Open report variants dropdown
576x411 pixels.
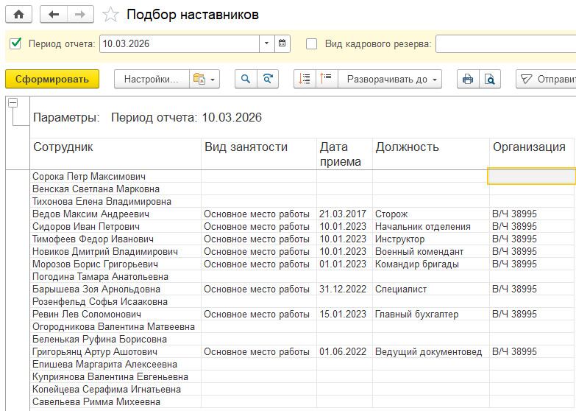pyautogui.click(x=204, y=79)
